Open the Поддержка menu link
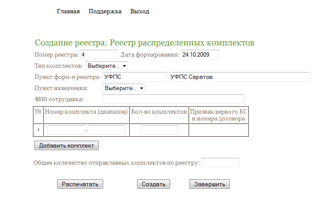This screenshot has width=330, height=199. 105,11
